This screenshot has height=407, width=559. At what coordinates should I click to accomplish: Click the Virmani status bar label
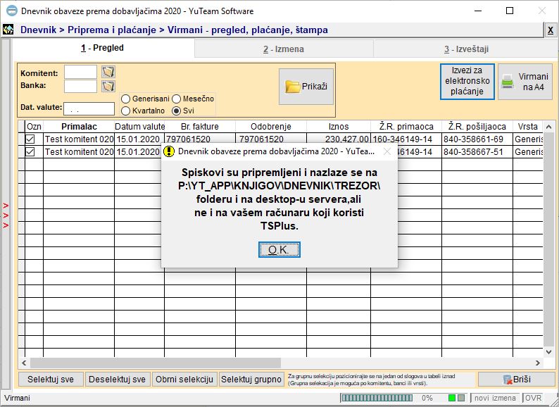pos(17,398)
